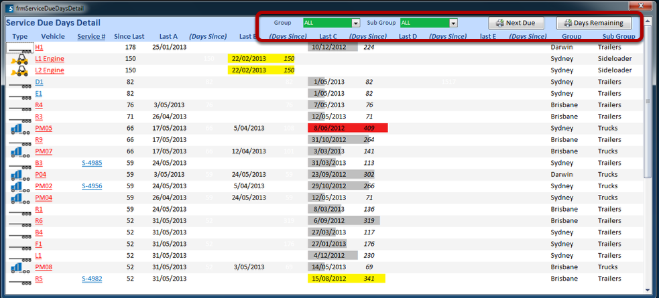This screenshot has height=298, width=659.
Task: Click the 25/01/2013 Last A date
Action: 170,47
